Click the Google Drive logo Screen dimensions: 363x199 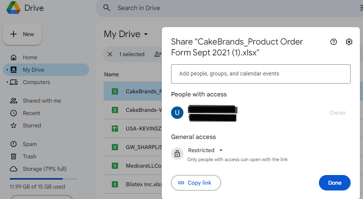[14, 8]
